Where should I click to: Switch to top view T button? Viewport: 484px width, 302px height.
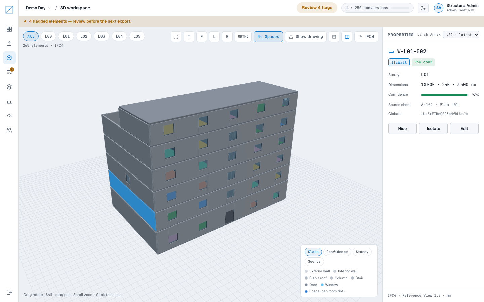pyautogui.click(x=189, y=37)
